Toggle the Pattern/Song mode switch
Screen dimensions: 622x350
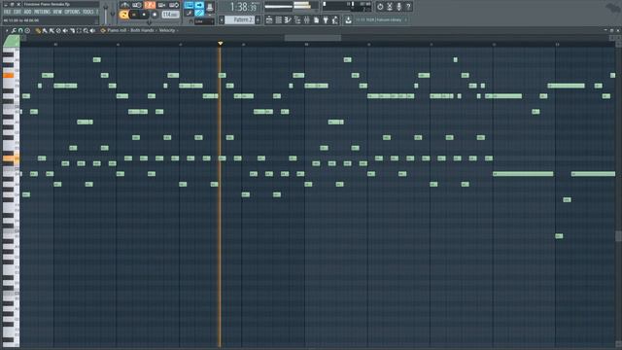[123, 15]
